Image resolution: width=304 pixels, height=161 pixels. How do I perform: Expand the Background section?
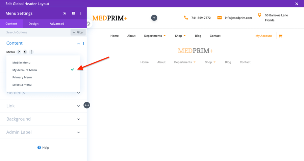(43, 119)
